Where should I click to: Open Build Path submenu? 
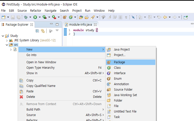[62, 109]
